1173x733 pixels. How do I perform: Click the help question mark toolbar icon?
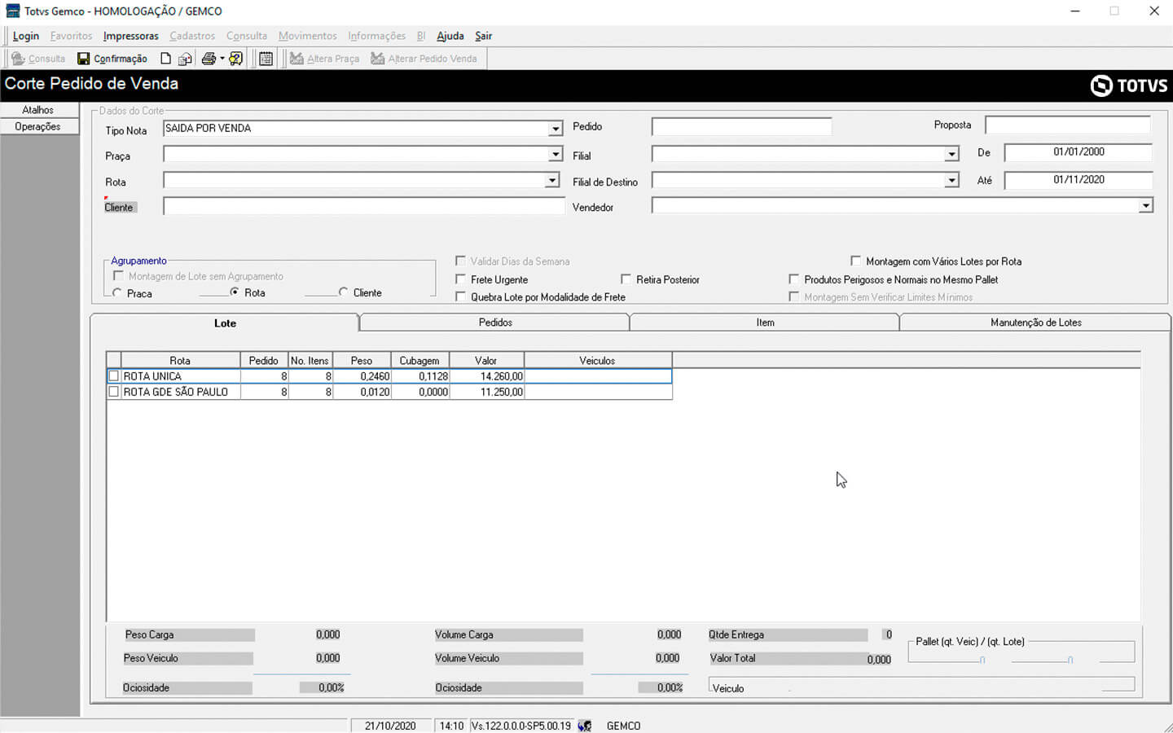(x=236, y=59)
